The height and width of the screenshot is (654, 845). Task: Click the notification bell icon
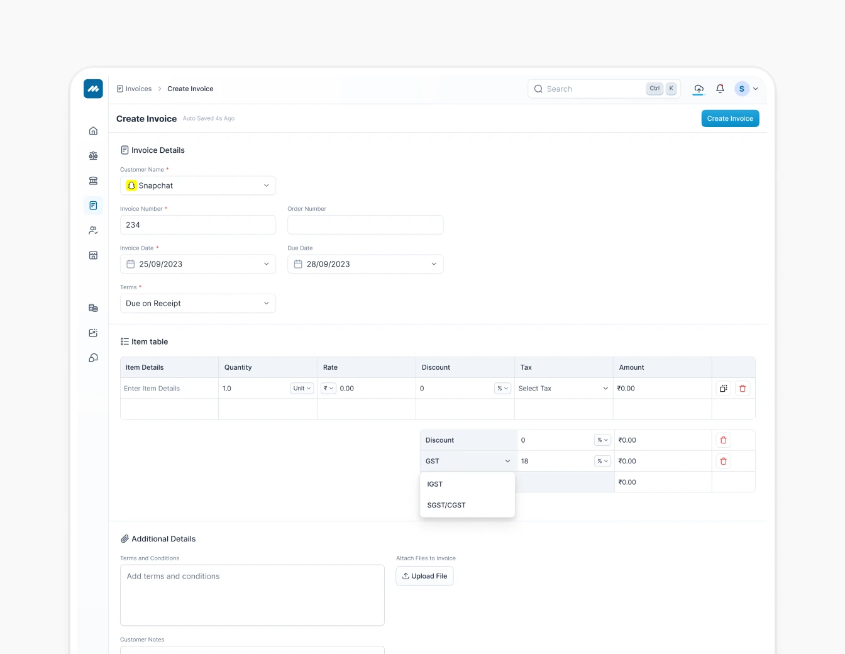(720, 89)
